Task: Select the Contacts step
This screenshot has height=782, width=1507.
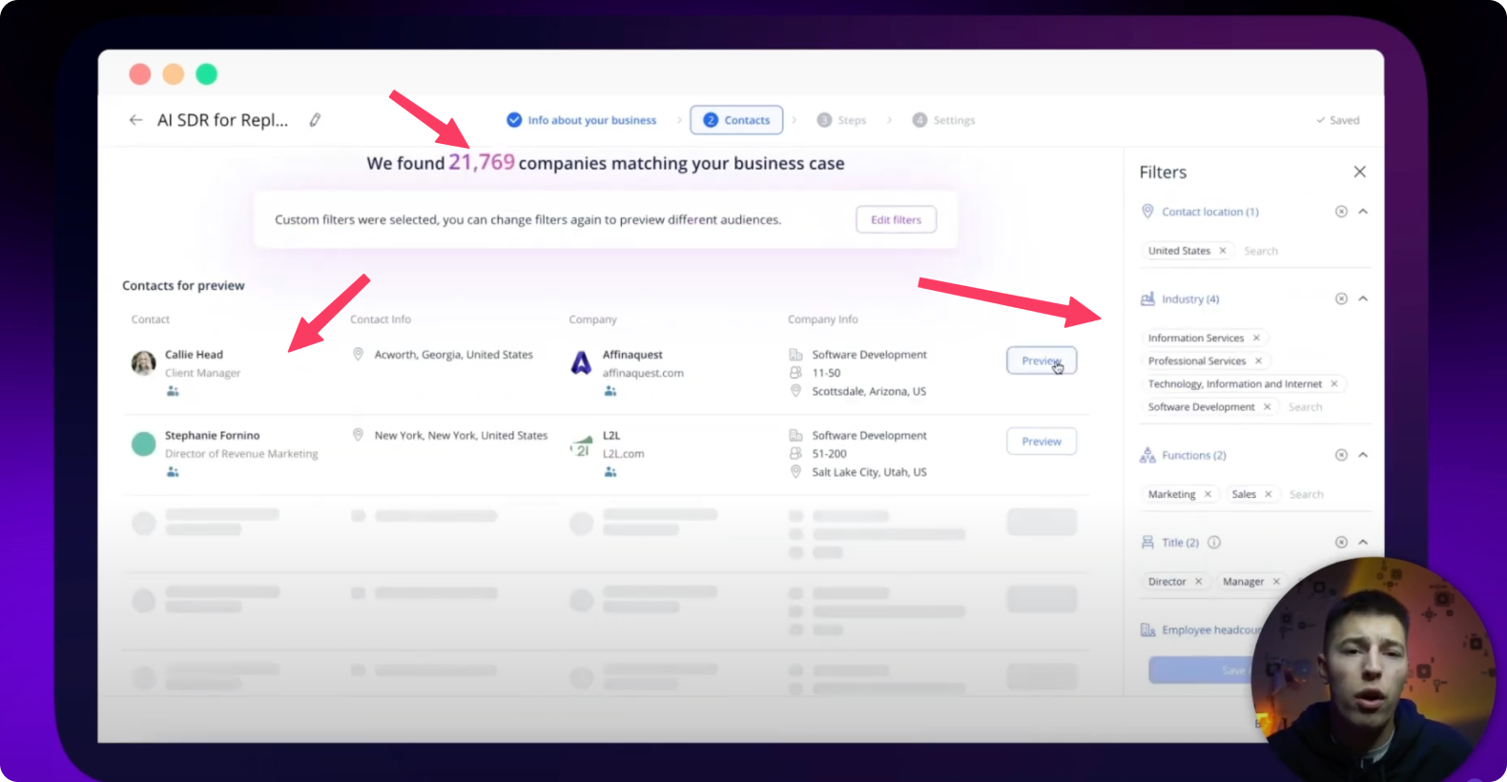Action: point(736,120)
